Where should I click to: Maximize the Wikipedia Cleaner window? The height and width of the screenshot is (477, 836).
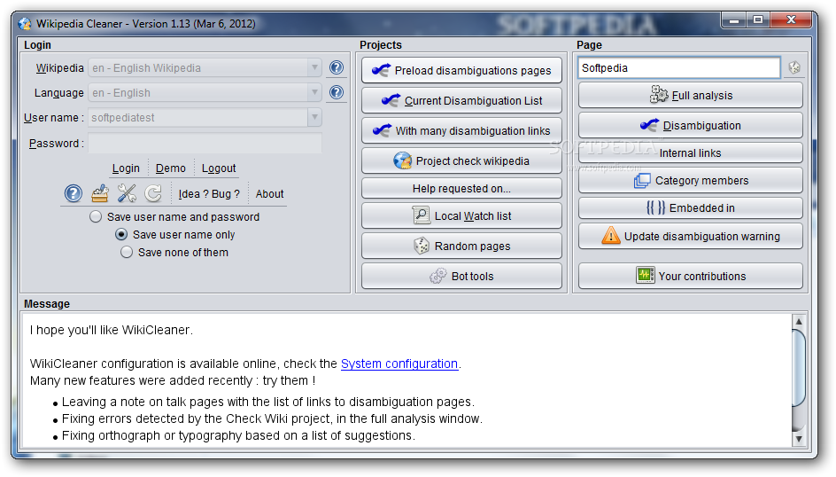coord(758,20)
